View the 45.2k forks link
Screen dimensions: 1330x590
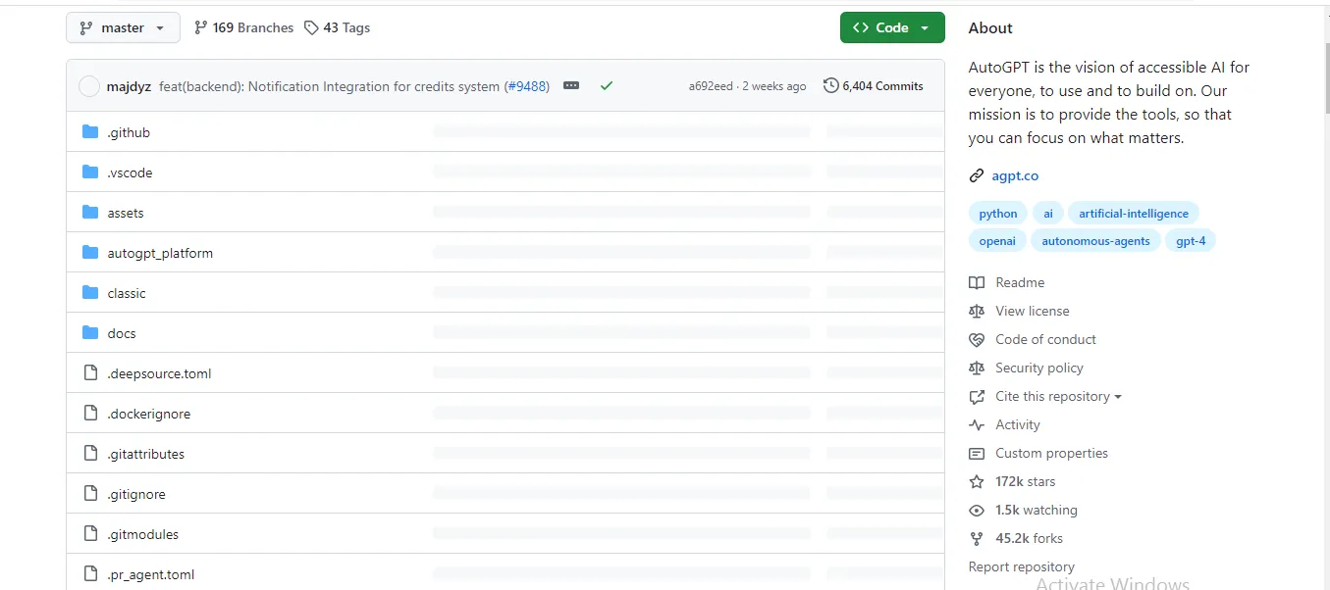[1029, 538]
